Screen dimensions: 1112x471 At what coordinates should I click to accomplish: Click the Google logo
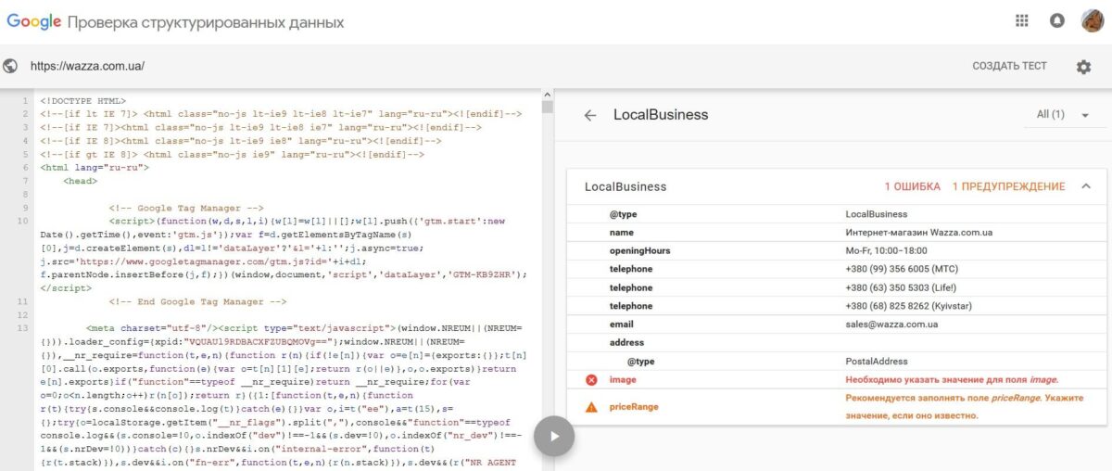click(x=34, y=20)
